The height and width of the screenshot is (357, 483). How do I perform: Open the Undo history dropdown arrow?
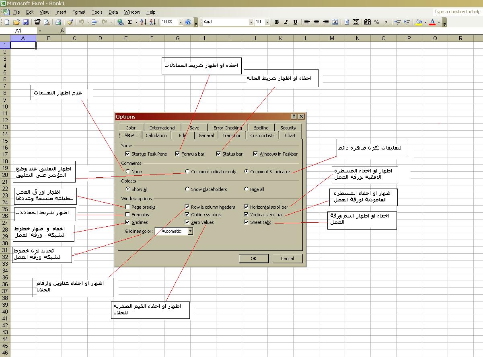pyautogui.click(x=87, y=22)
